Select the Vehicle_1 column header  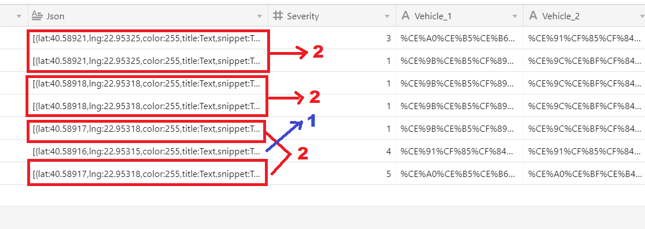pyautogui.click(x=459, y=16)
